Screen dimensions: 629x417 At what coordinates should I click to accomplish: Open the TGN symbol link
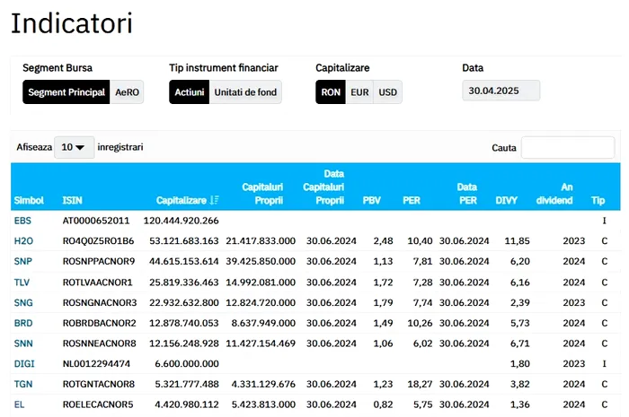22,384
